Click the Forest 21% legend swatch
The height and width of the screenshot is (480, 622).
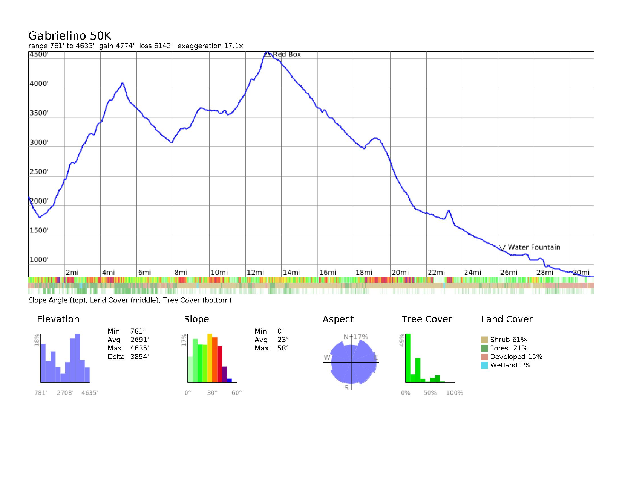(x=484, y=348)
